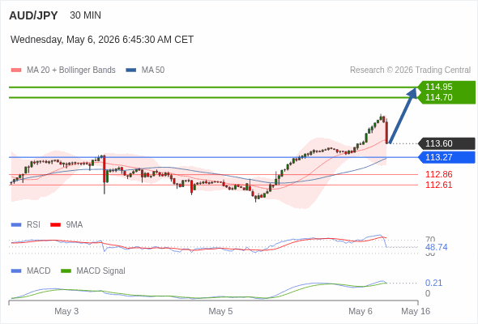Click the blue RSI legend marker
The height and width of the screenshot is (324, 478).
(16, 225)
